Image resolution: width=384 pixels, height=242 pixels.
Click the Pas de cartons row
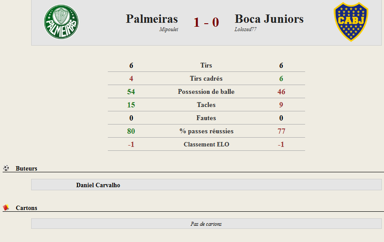point(206,224)
